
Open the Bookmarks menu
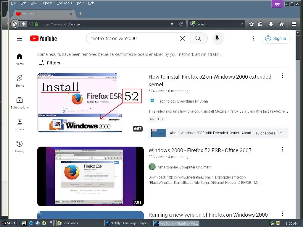[x=64, y=3]
